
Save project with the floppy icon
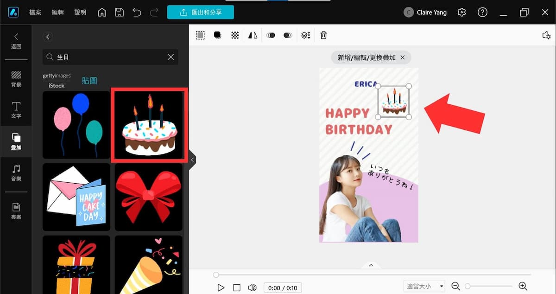point(119,13)
